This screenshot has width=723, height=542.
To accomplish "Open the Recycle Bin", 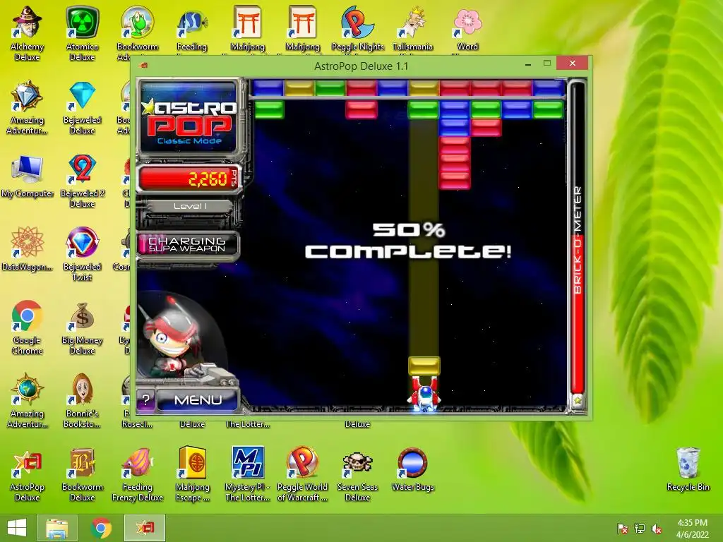I will click(688, 469).
